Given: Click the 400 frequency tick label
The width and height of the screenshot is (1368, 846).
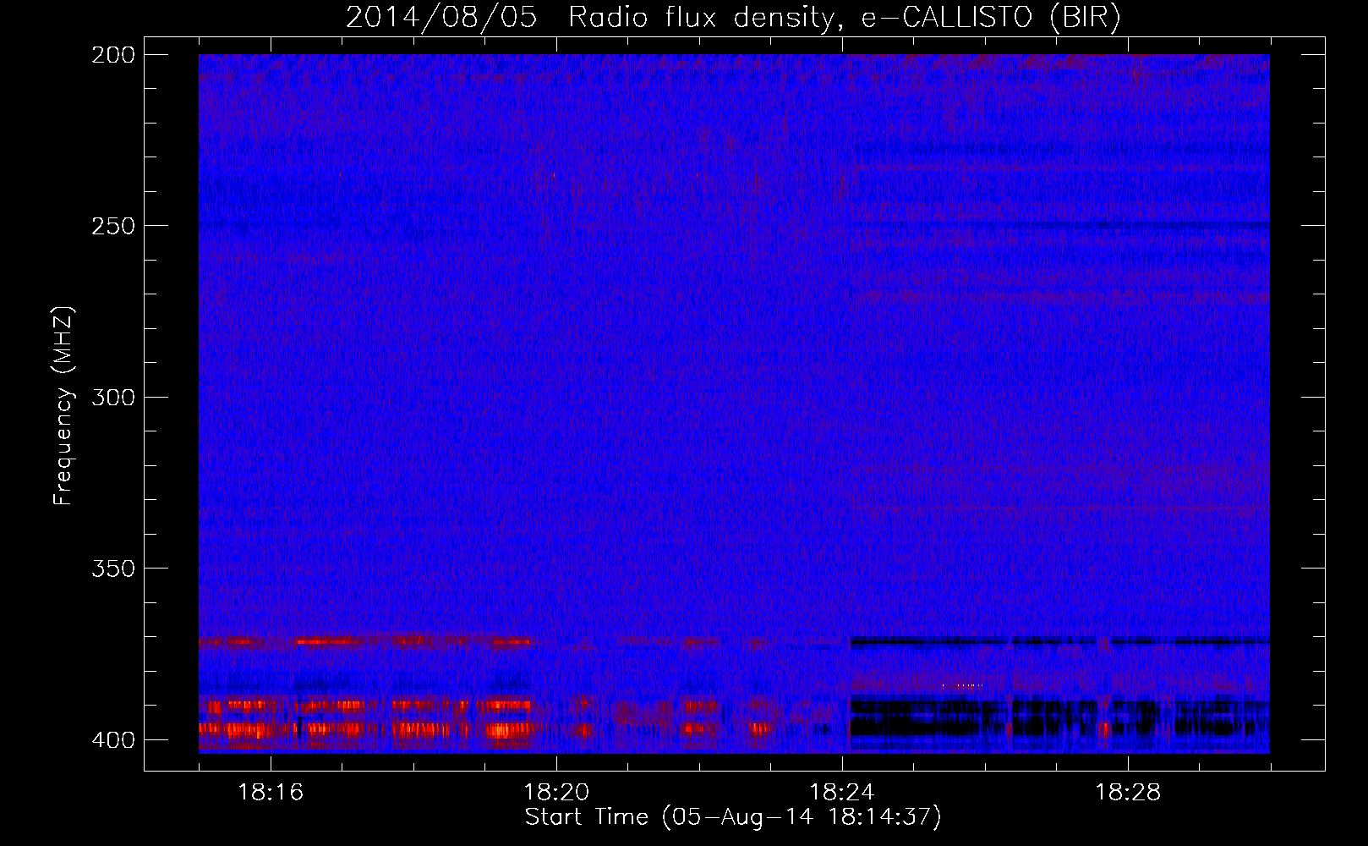Looking at the screenshot, I should (x=113, y=740).
